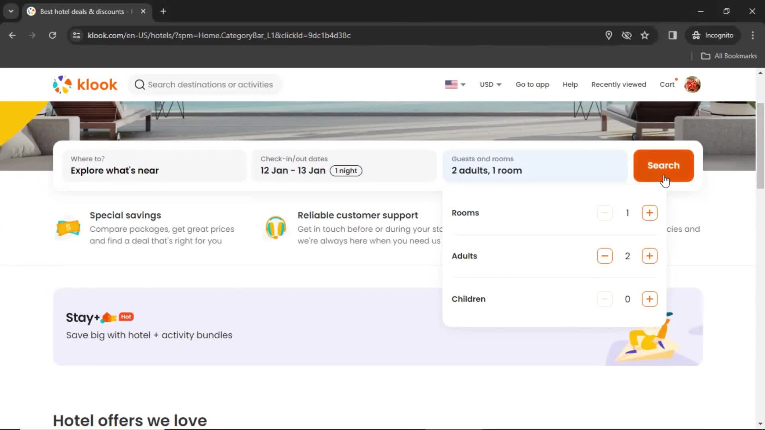Click the bookmark/favorites icon in toolbar
This screenshot has width=765, height=430.
coord(645,35)
